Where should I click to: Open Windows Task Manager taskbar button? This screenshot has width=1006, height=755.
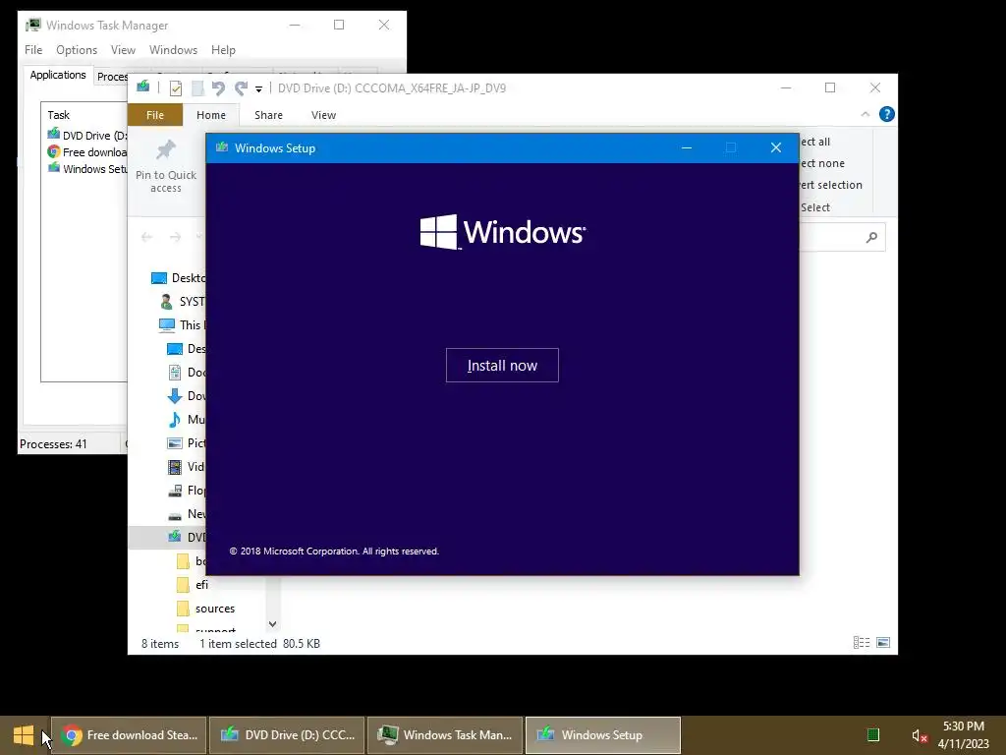tap(445, 735)
